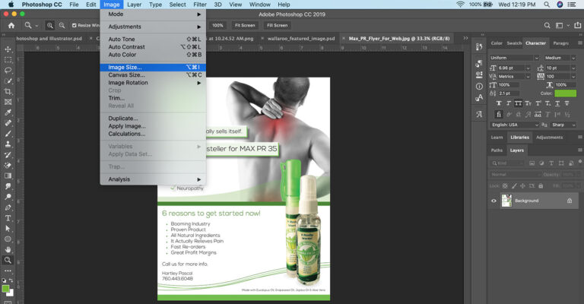Click the green text Color swatch
This screenshot has width=584, height=304.
[x=566, y=93]
